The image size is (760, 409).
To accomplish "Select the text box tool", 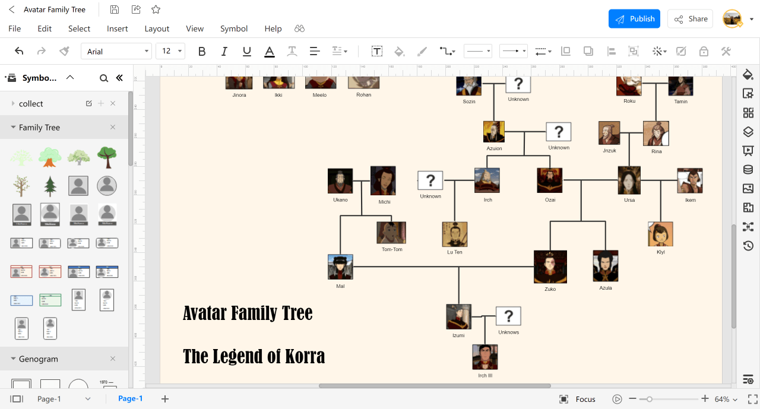I will [377, 51].
